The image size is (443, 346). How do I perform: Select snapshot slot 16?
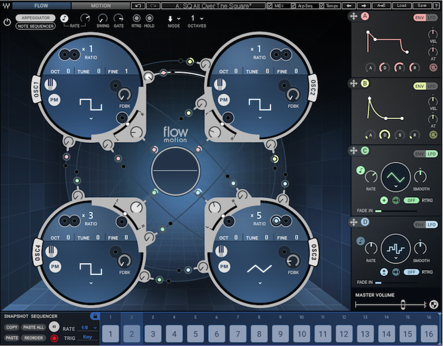pos(429,334)
